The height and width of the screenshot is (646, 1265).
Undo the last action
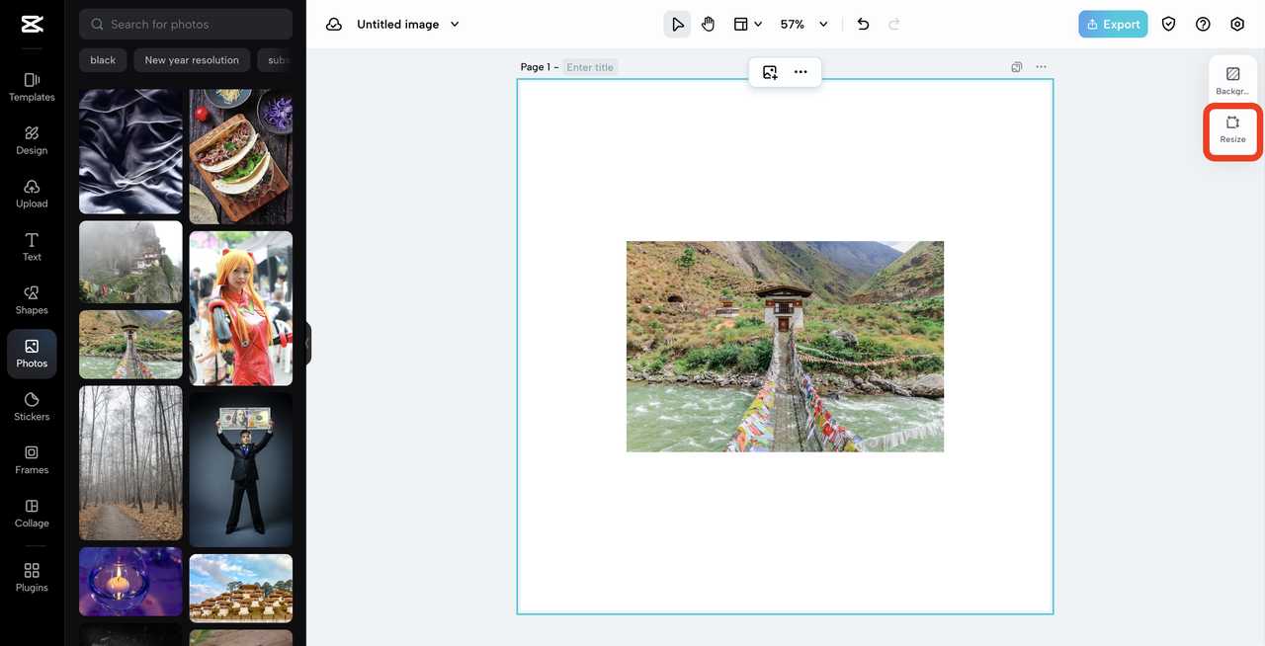click(863, 24)
